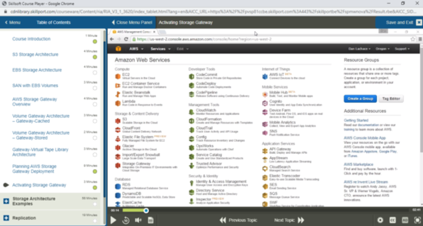Select Table of Contents tab
This screenshot has width=423, height=226.
tap(53, 22)
